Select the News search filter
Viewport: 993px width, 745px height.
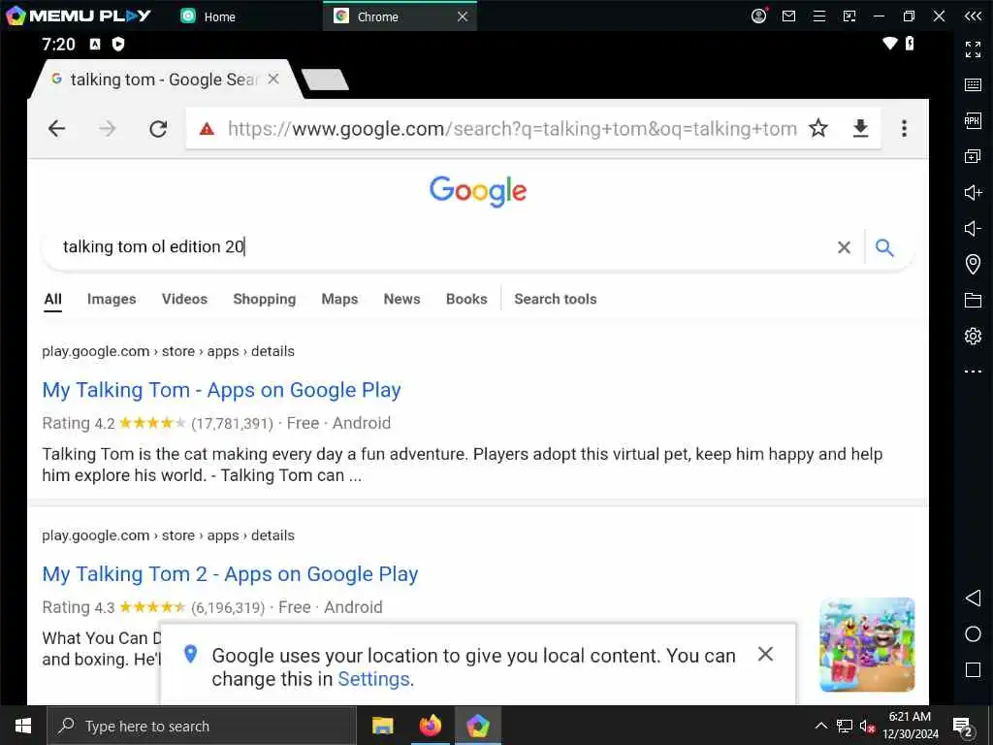pyautogui.click(x=401, y=299)
